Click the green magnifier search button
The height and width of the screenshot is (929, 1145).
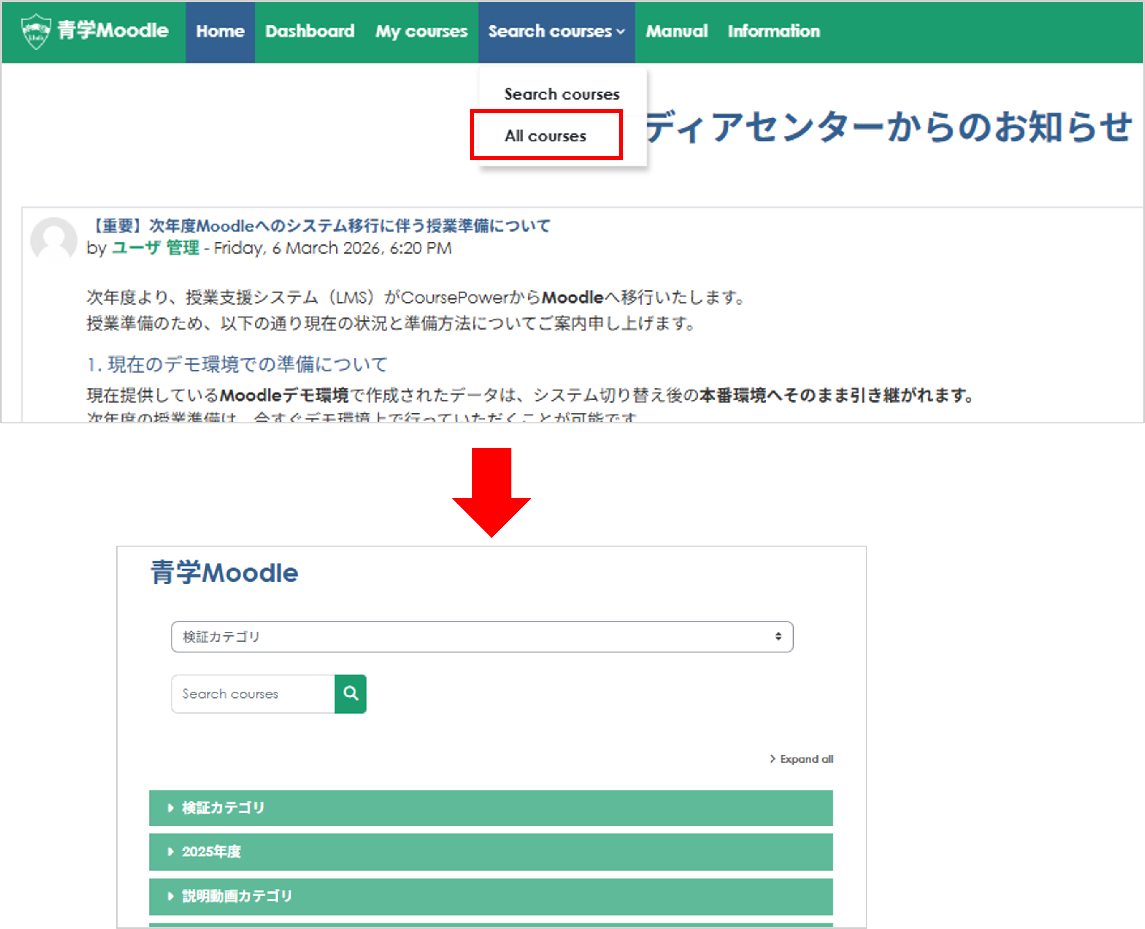tap(350, 694)
